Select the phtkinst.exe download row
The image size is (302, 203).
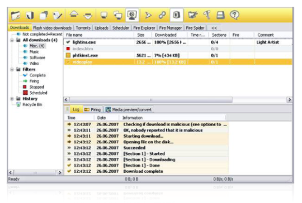tap(178, 55)
